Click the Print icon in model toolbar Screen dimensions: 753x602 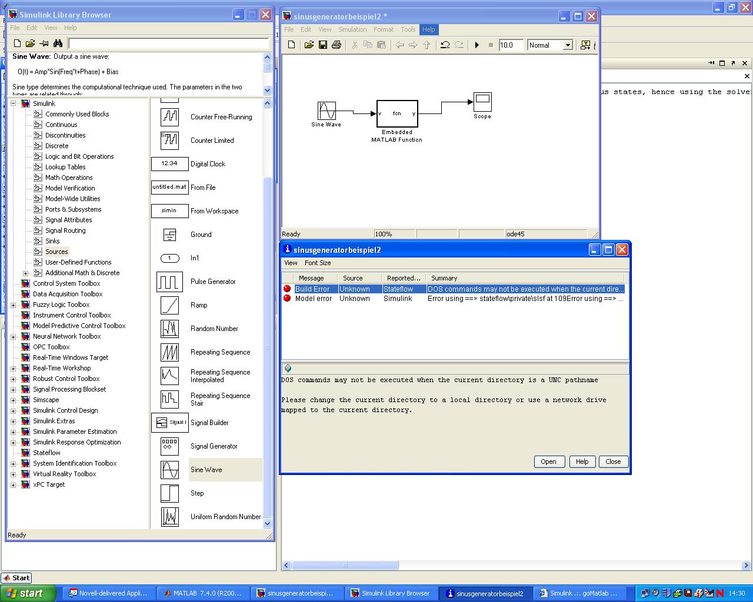coord(336,45)
